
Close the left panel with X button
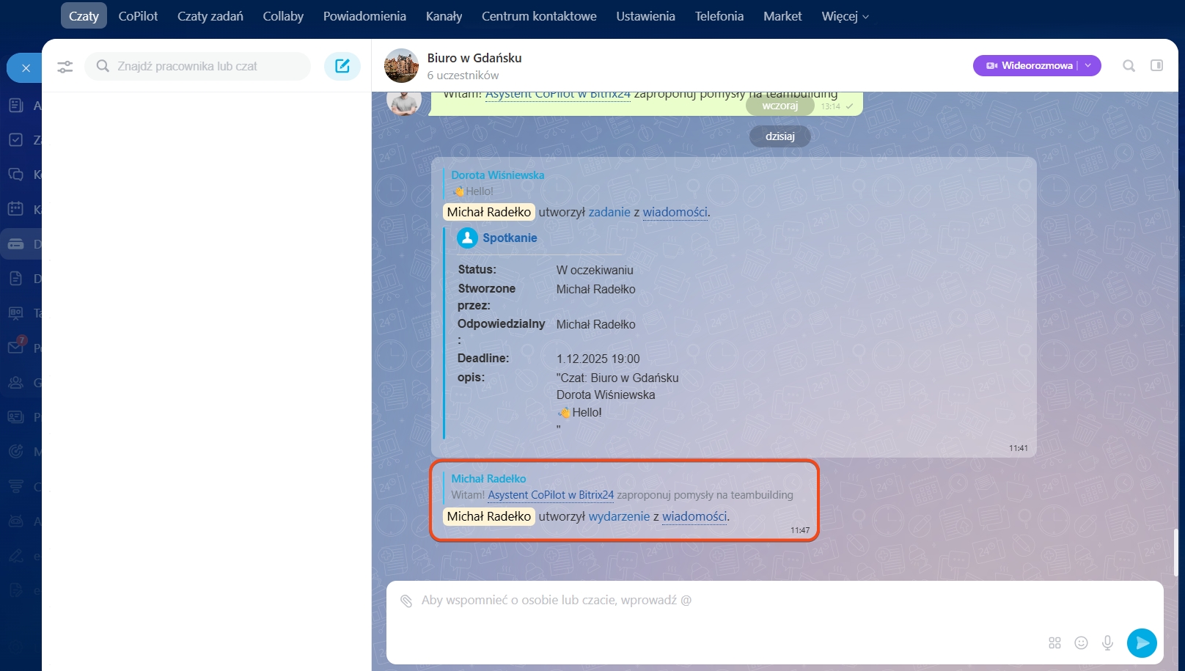[26, 68]
